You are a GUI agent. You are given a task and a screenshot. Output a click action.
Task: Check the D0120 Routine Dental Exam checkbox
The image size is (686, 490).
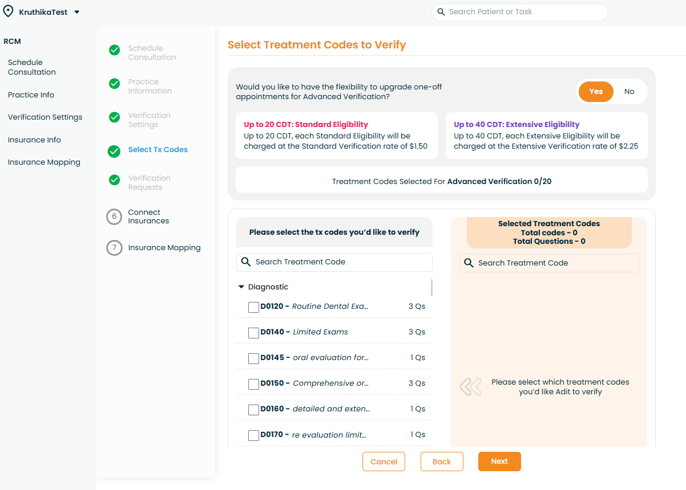[x=254, y=307]
